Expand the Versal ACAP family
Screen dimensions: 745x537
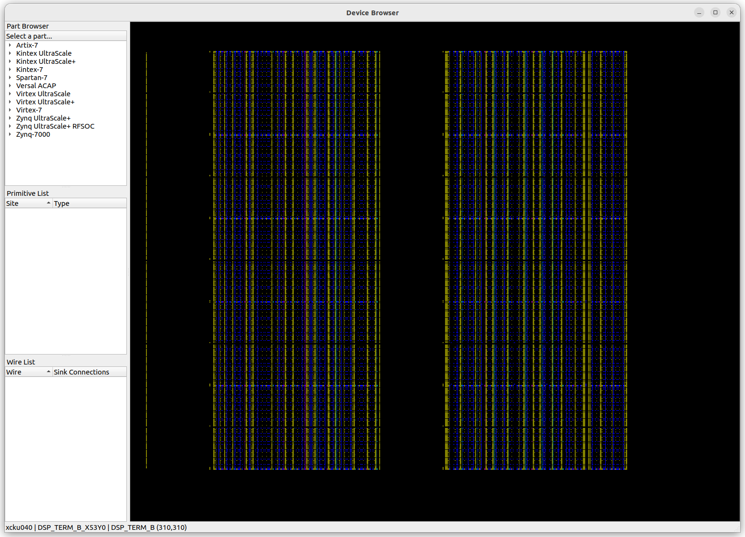(x=10, y=86)
